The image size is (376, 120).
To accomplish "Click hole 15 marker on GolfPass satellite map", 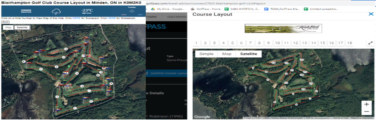I will click(305, 72).
